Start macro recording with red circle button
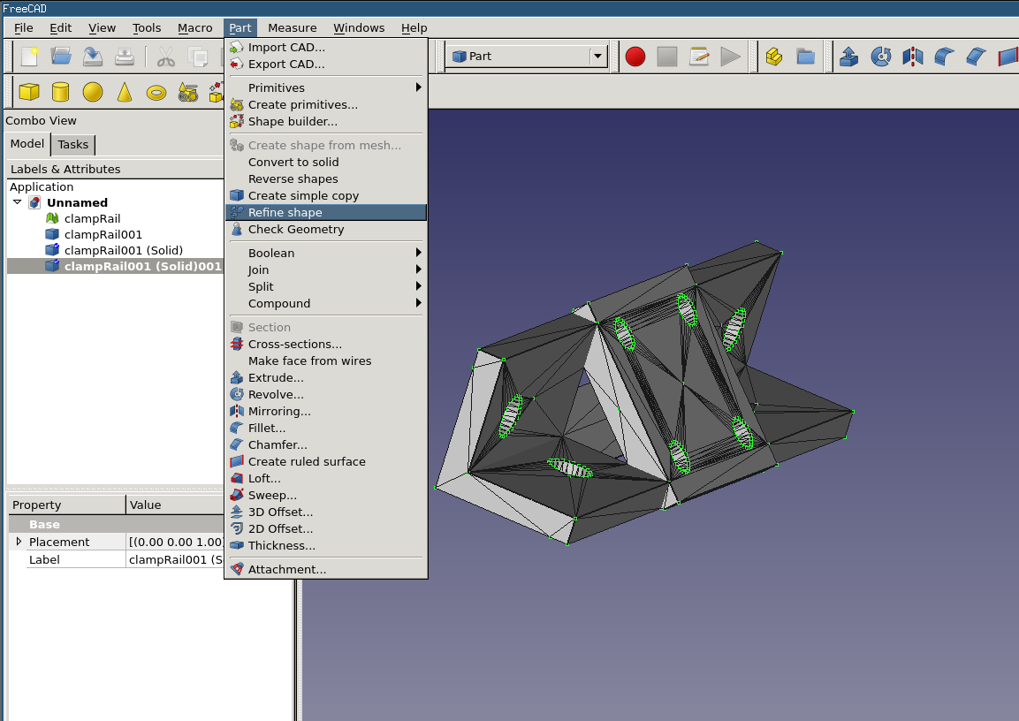 pos(635,57)
